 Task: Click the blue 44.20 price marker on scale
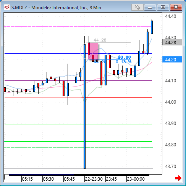(x=172, y=59)
